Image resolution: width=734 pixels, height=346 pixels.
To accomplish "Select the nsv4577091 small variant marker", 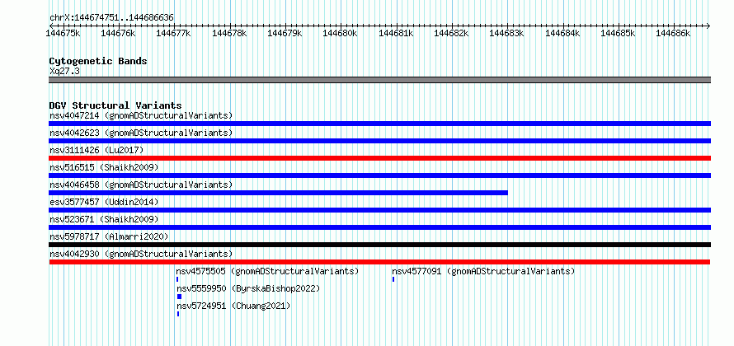I will click(393, 279).
